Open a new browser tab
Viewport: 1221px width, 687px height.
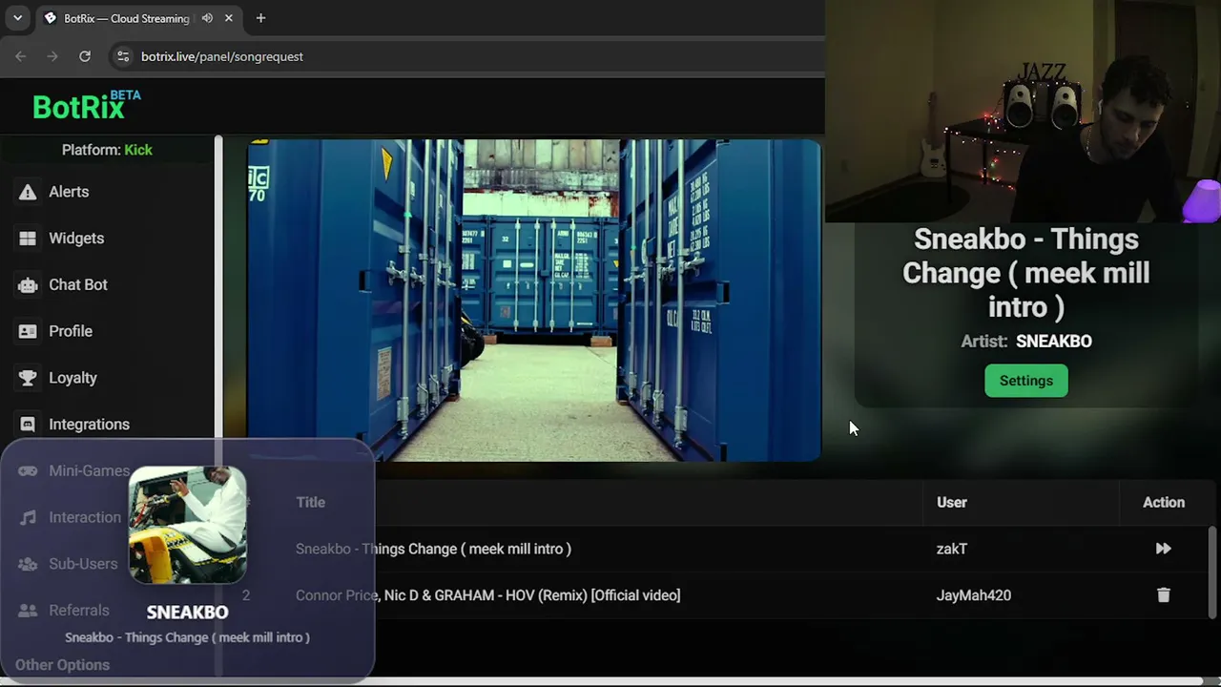(260, 18)
